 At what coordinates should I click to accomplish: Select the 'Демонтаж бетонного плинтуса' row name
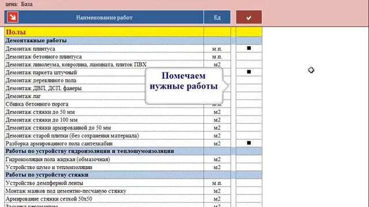click(x=44, y=57)
